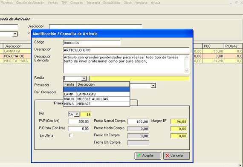Click the P.Oferta column header in background grid
This screenshot has width=243, height=167.
pos(233,46)
